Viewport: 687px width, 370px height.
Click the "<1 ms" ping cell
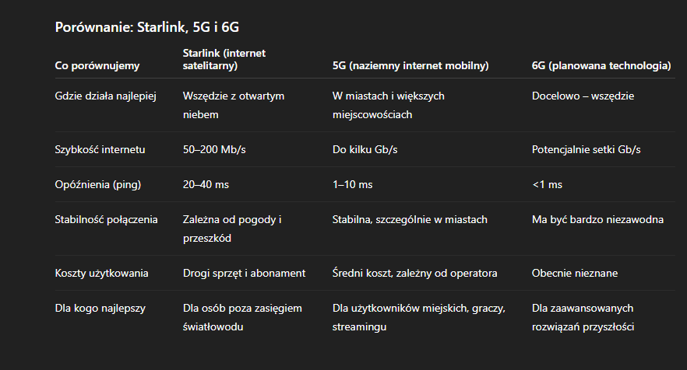pyautogui.click(x=547, y=184)
